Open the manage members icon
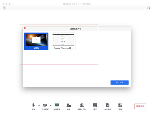 coord(82,105)
